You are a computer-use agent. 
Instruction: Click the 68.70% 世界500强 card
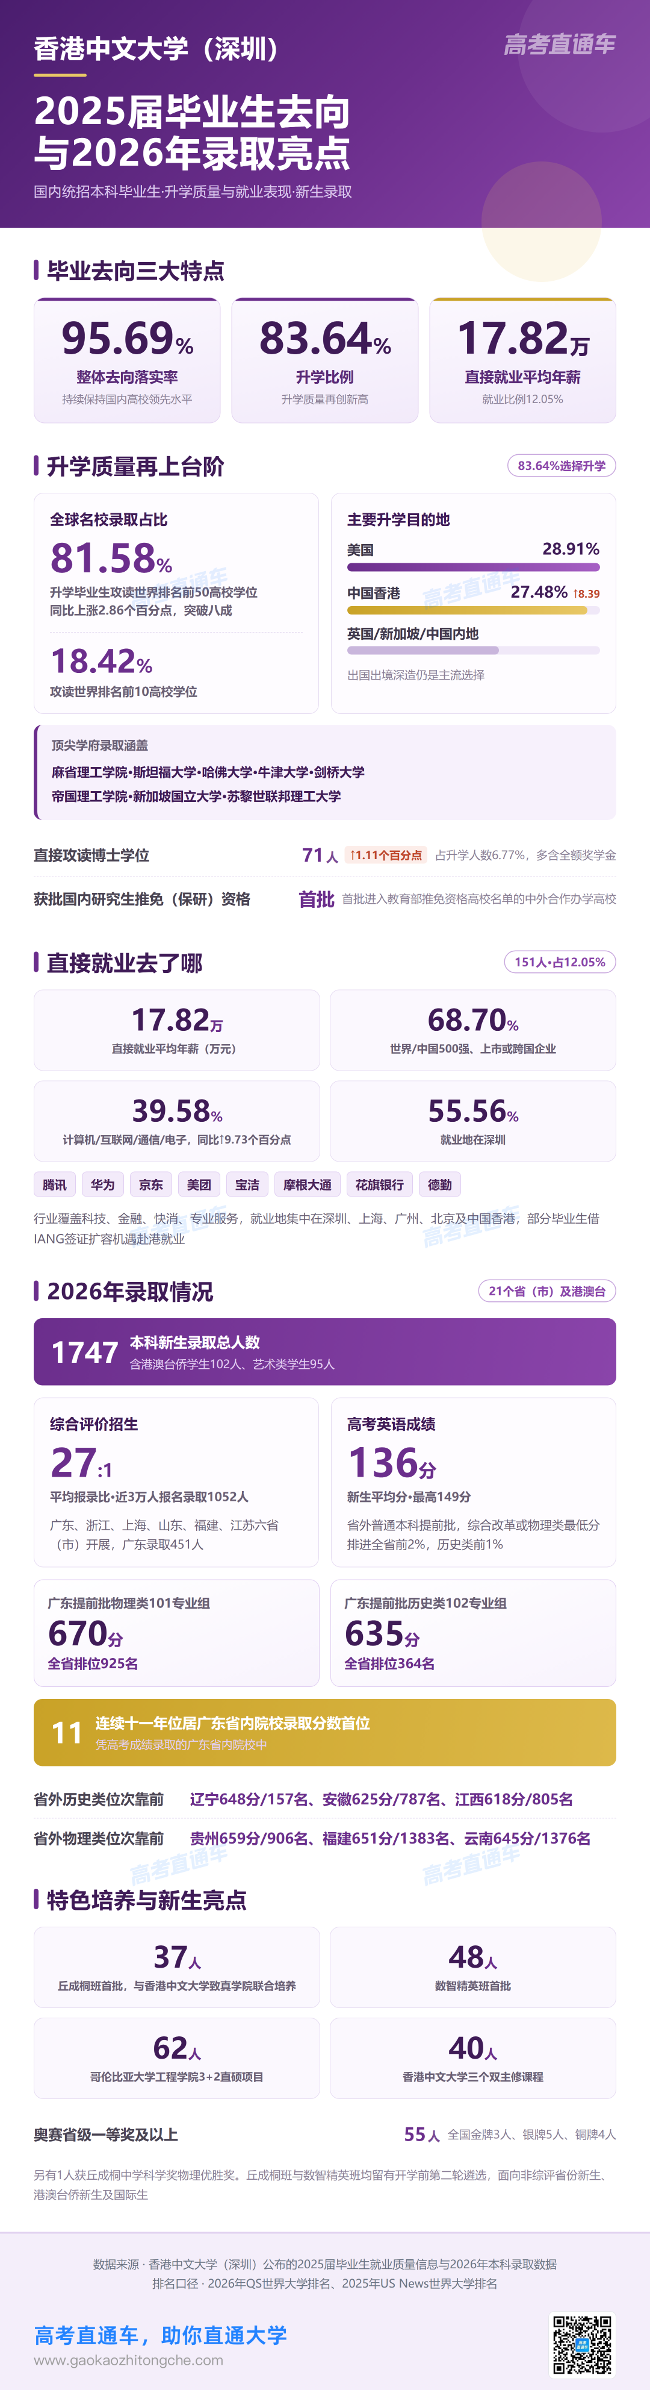[x=473, y=1030]
